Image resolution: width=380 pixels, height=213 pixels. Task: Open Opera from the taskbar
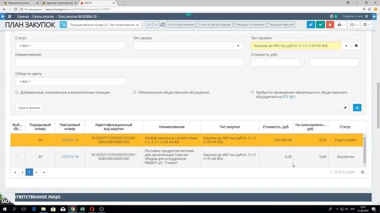pyautogui.click(x=92, y=209)
